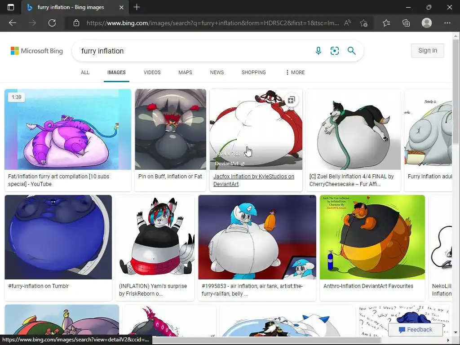
Task: Open #furry-inflation on Tumblr title
Action: click(x=39, y=286)
